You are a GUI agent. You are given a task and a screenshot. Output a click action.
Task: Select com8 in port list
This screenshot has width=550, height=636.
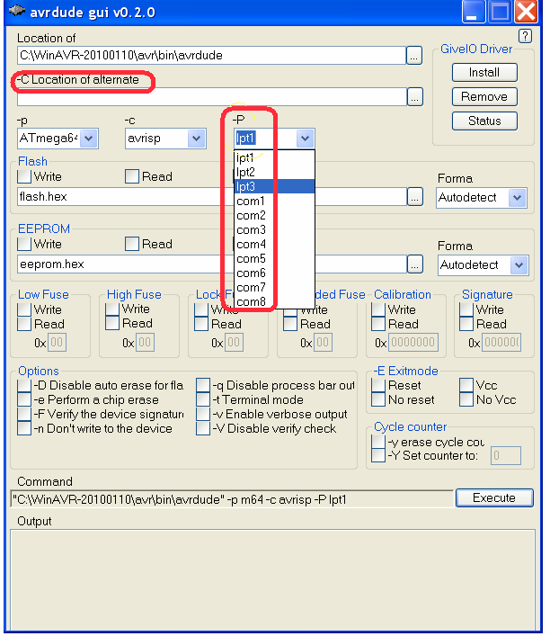pyautogui.click(x=274, y=301)
